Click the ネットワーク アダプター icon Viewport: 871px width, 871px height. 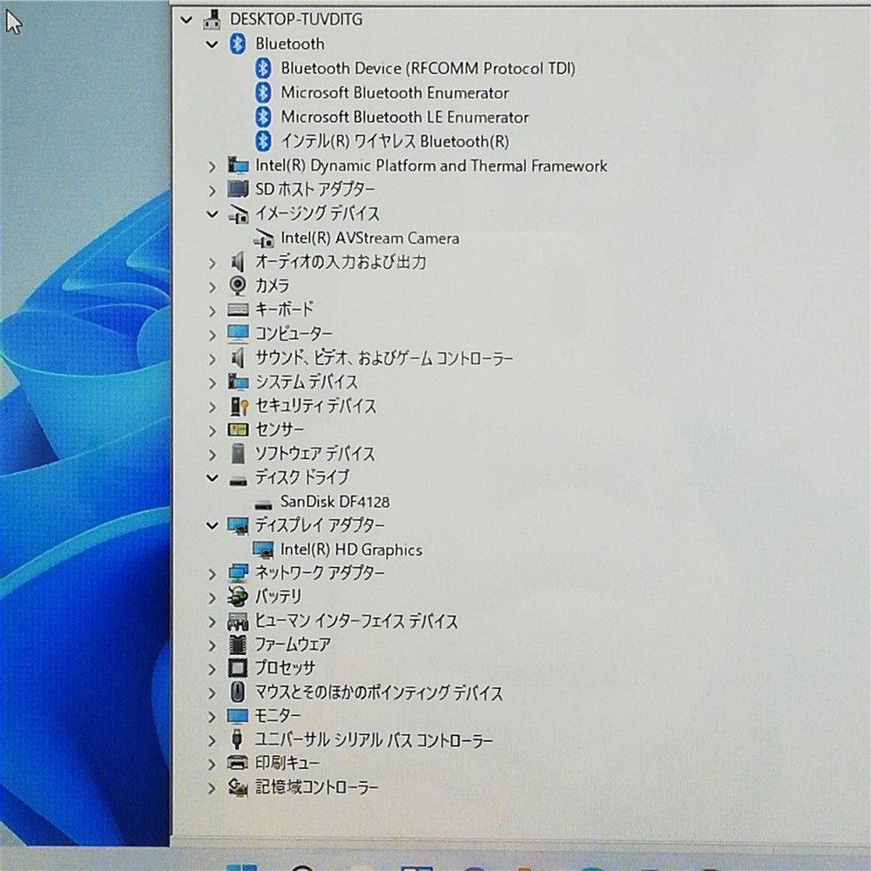pyautogui.click(x=238, y=573)
